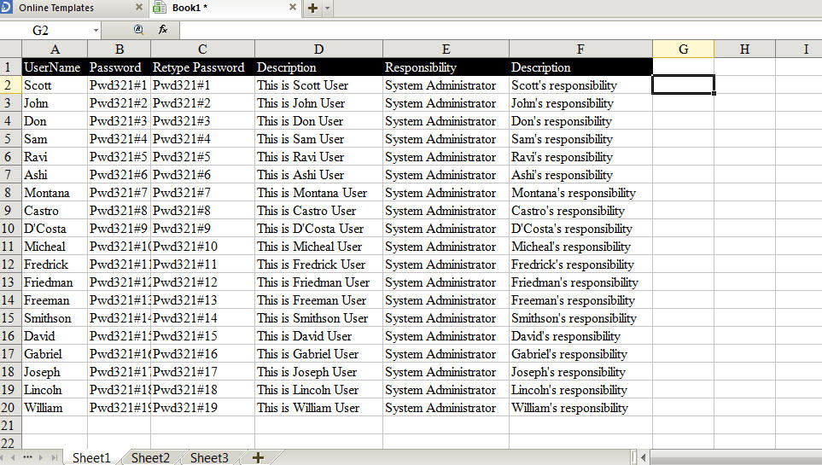Image resolution: width=822 pixels, height=465 pixels.
Task: Open the Sheet2 worksheet tab
Action: [x=150, y=457]
